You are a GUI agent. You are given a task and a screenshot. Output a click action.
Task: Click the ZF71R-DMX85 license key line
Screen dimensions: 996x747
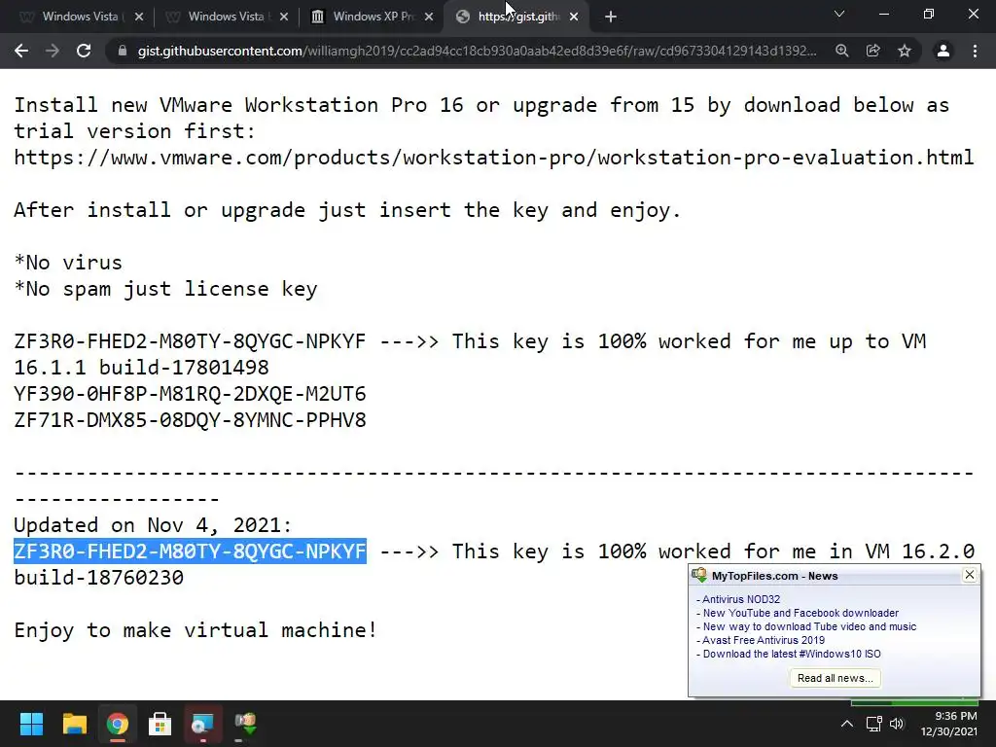(190, 420)
